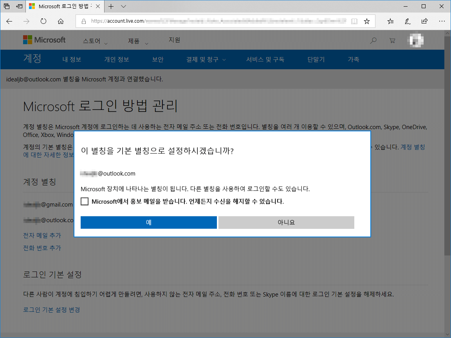Viewport: 451px width, 338px height.
Task: Set these tabs aside
Action: point(19,6)
